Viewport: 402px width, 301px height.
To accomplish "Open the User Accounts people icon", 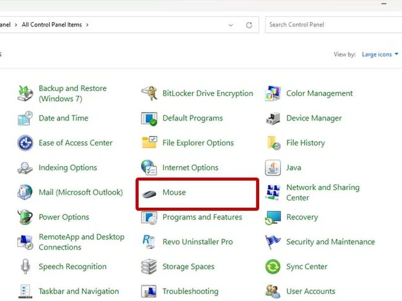I will coord(273,292).
